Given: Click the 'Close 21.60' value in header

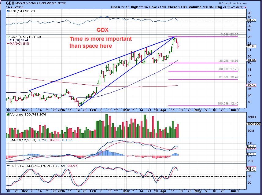Looking at the screenshot, I should tap(177, 7).
